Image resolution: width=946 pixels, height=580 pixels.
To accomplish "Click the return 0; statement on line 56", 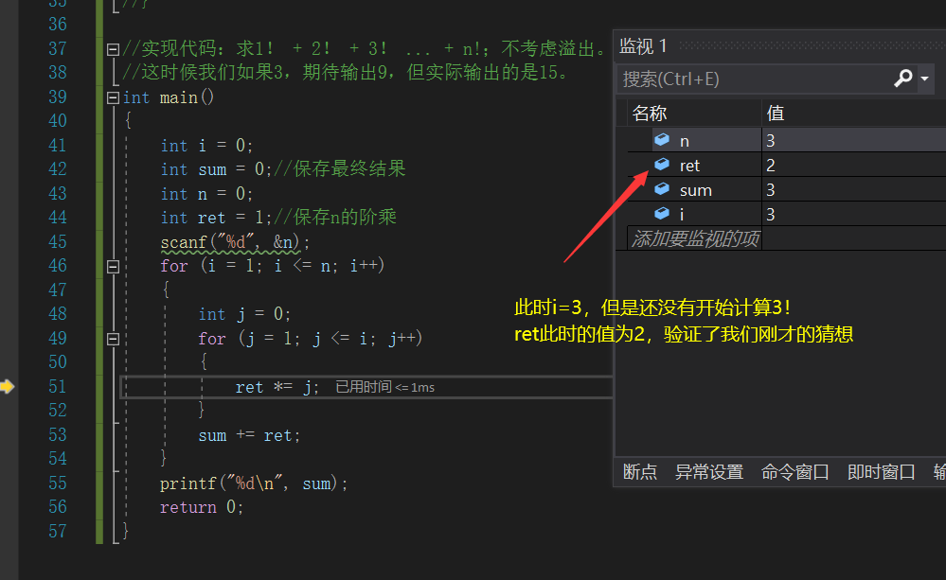I will (x=202, y=508).
